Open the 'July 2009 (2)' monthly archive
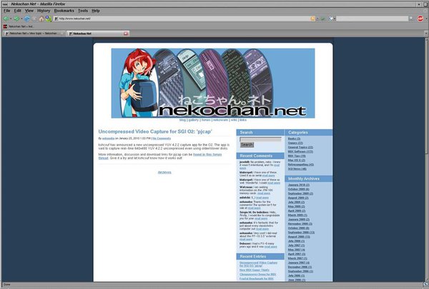Image resolution: width=429 pixels, height=289 pixels. click(x=296, y=202)
